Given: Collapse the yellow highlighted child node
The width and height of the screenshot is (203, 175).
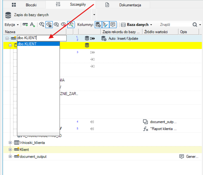Looking at the screenshot, I should click(x=10, y=45).
